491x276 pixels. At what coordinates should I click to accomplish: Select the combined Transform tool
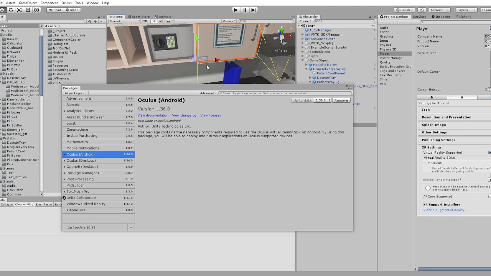pos(37,10)
